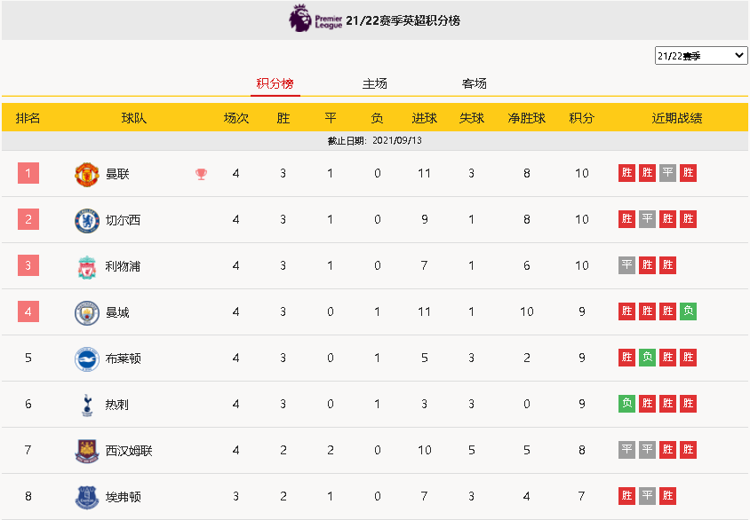Switch to the 主场 tab
The width and height of the screenshot is (750, 520).
point(374,83)
